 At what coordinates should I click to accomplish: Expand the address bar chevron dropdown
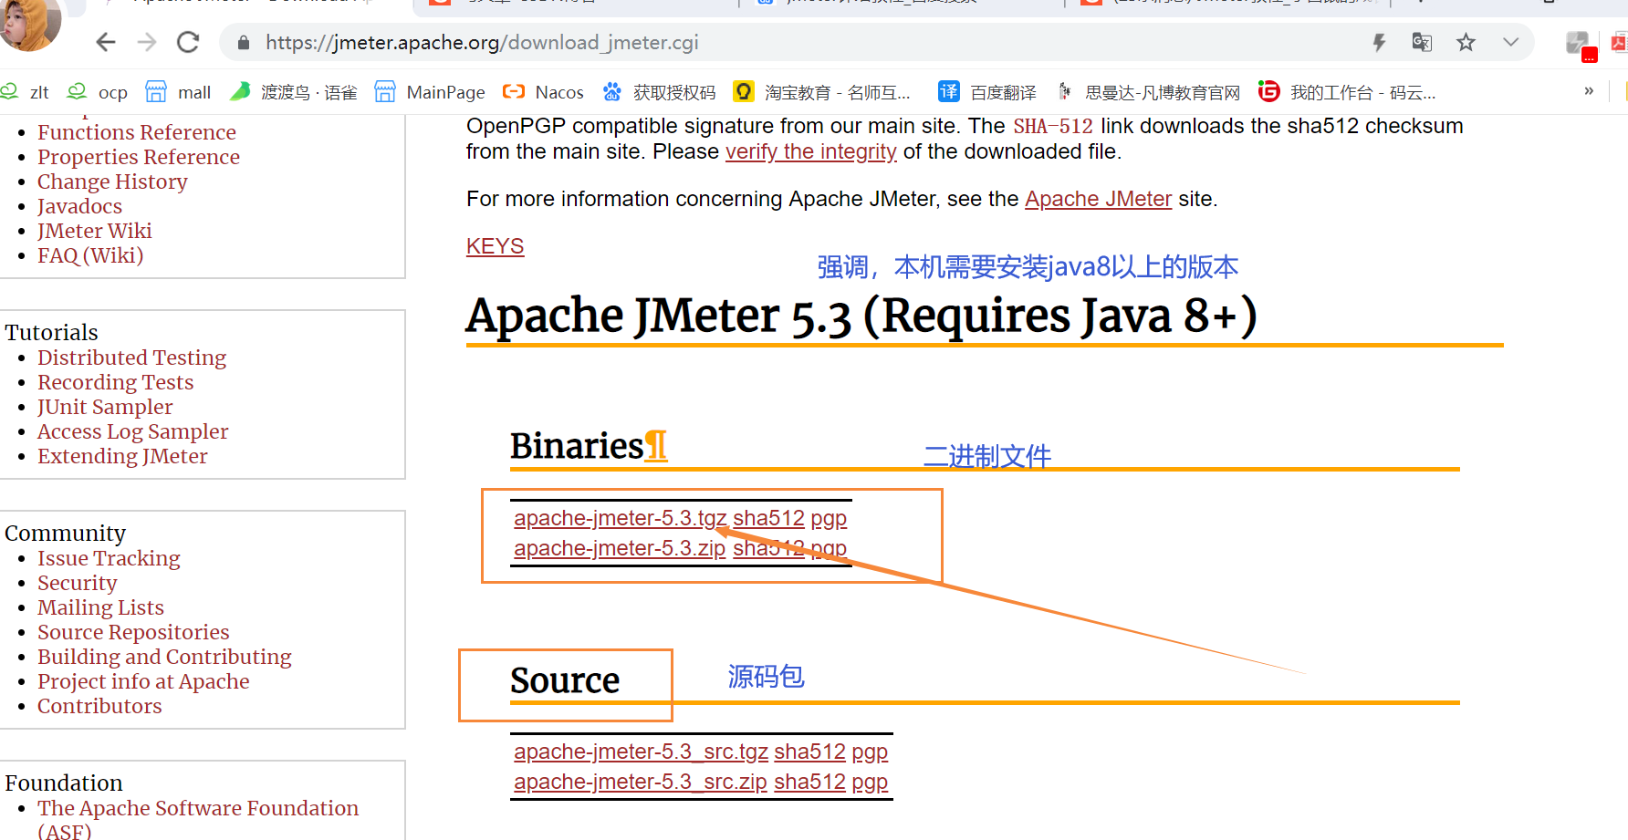point(1510,42)
